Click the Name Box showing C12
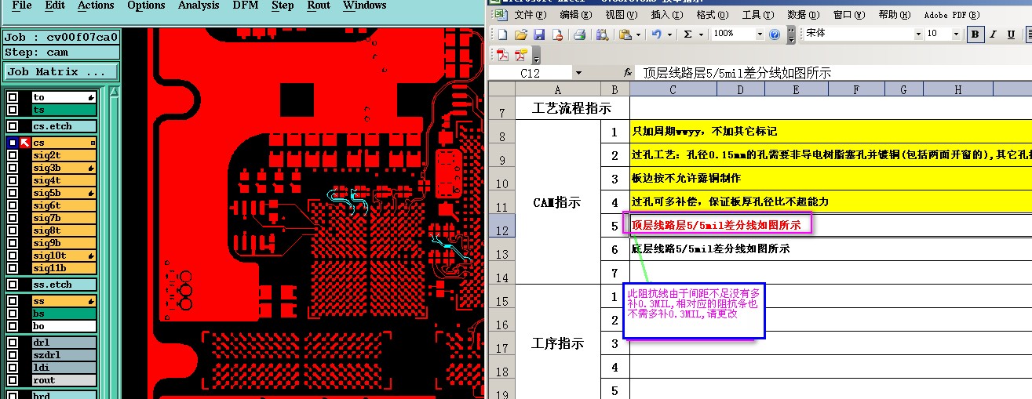Screen dimensions: 1032x399 (x=531, y=72)
